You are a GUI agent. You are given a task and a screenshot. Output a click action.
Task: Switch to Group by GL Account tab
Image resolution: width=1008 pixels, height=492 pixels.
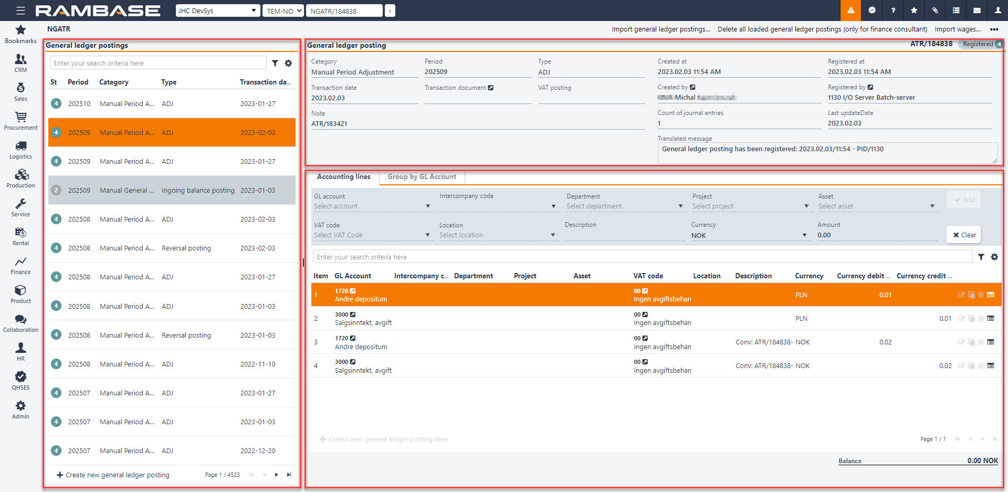pos(422,177)
